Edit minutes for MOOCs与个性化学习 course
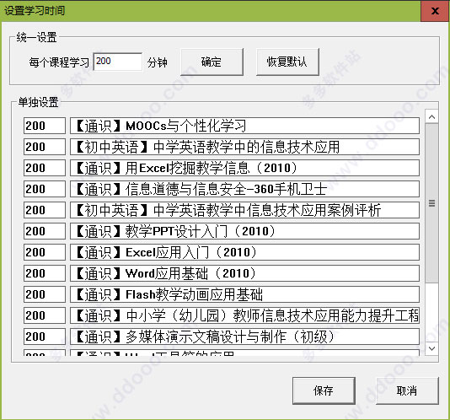 [x=45, y=126]
